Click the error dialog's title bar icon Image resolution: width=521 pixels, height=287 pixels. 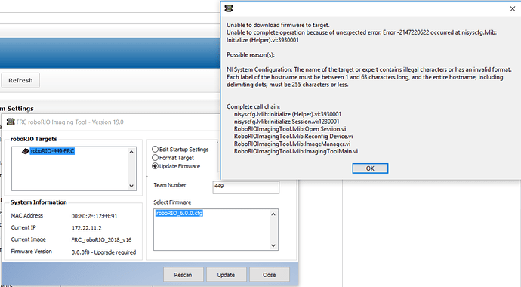click(229, 8)
